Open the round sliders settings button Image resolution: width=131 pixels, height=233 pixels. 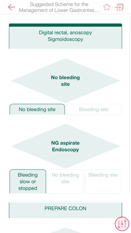point(122,224)
